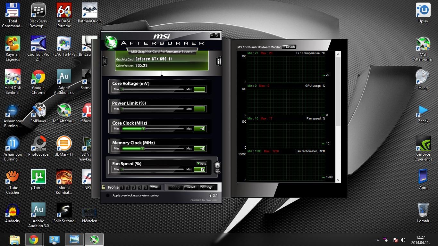Open MSIAfterbu... shortcut beside SMPlayer
This screenshot has height=246, width=438.
click(x=64, y=113)
